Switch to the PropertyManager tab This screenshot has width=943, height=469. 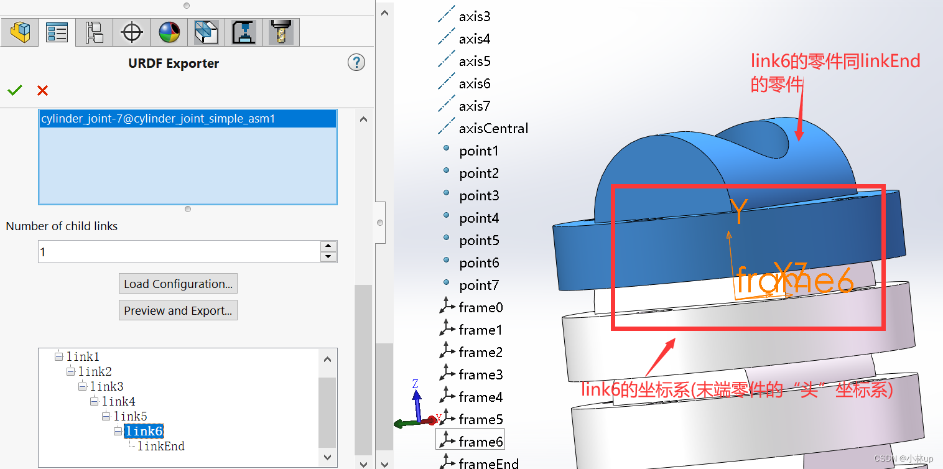[x=57, y=32]
